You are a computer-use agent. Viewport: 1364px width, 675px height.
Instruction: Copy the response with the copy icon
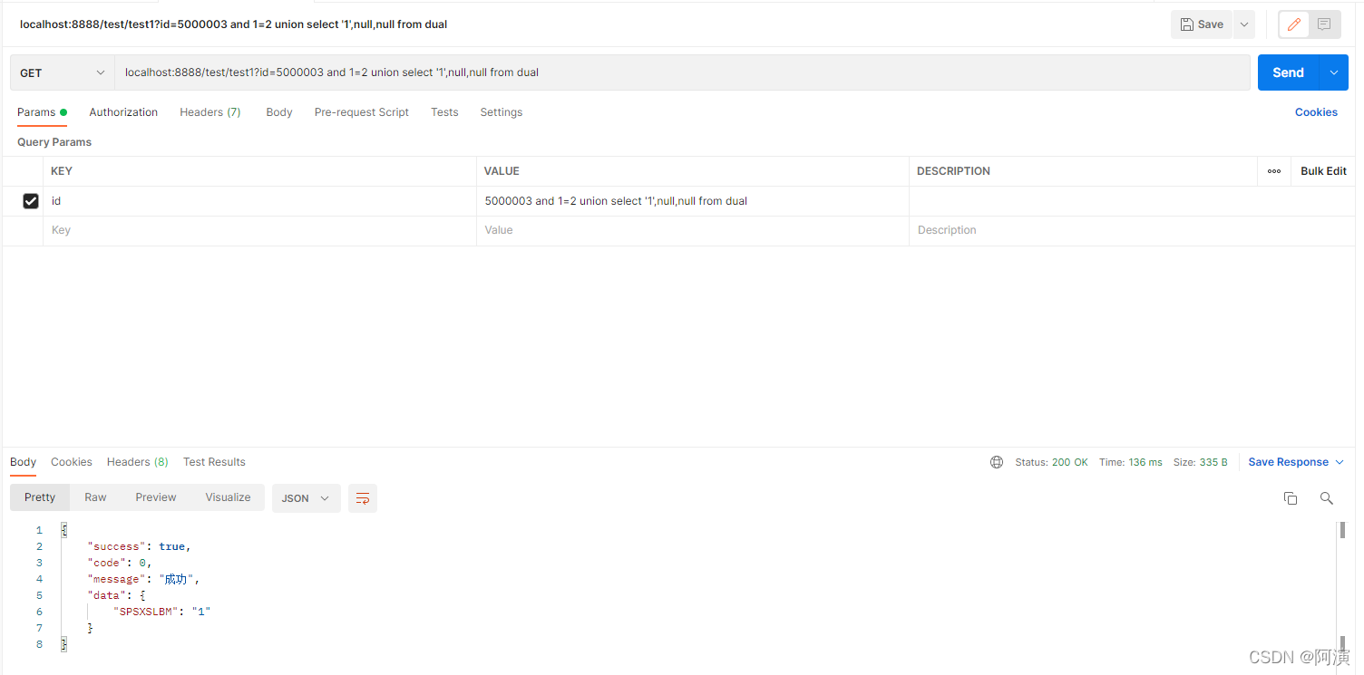click(1291, 498)
